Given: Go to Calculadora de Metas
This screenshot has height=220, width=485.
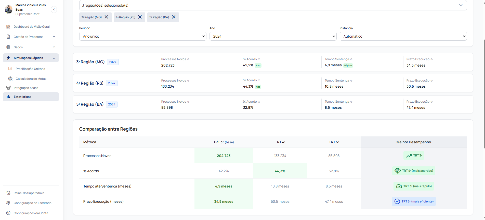Looking at the screenshot, I should 31,79.
